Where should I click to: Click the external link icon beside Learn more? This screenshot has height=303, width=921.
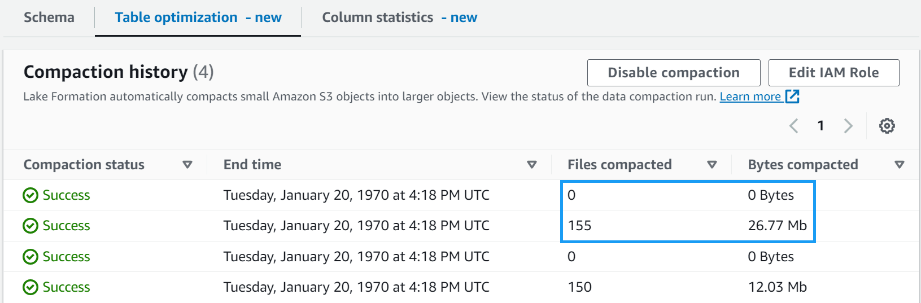(793, 96)
